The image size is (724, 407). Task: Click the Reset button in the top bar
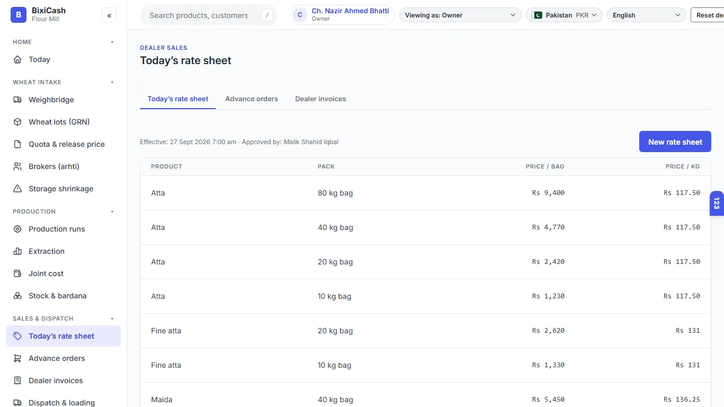pyautogui.click(x=708, y=15)
